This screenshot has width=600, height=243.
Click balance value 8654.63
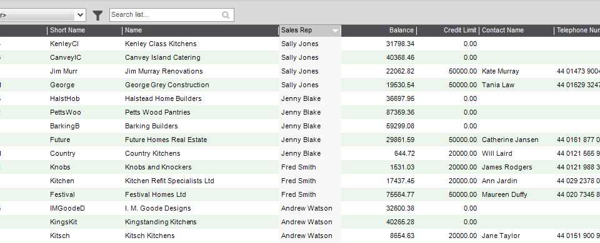pos(402,236)
